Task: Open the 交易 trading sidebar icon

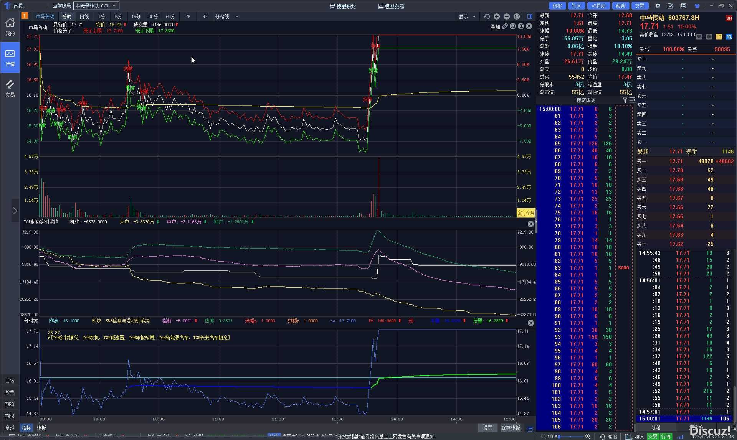Action: [10, 88]
